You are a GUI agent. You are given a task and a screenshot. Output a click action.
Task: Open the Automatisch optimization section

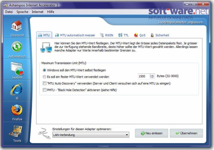[x=17, y=49]
